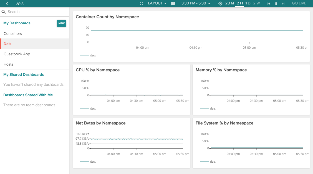Click the GO LIVE button
The image size is (313, 174).
point(299,3)
